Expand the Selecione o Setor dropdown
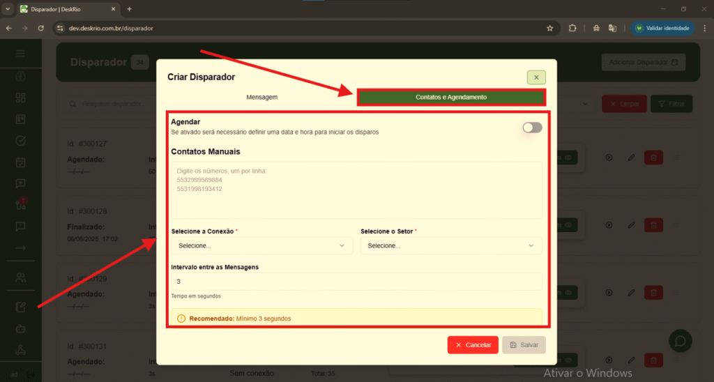 (450, 246)
